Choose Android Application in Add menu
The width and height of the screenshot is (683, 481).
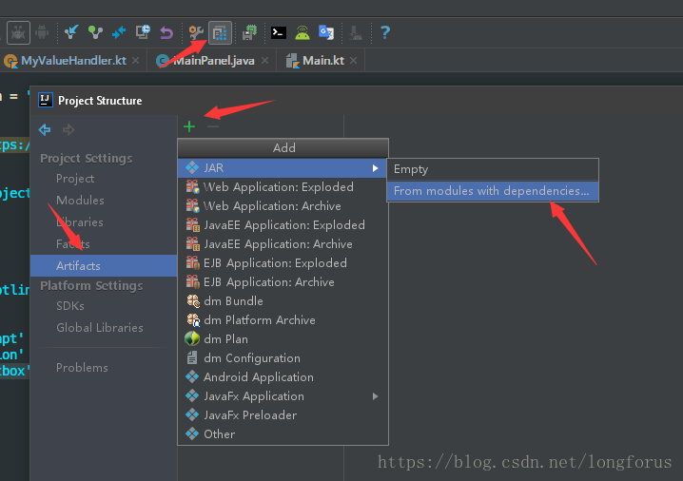click(283, 377)
